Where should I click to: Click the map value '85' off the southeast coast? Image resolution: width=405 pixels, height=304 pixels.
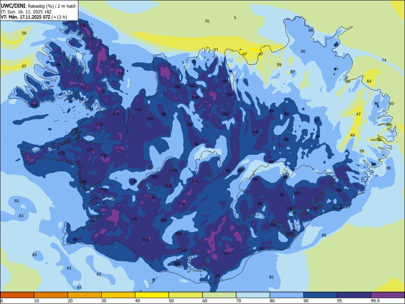click(324, 235)
